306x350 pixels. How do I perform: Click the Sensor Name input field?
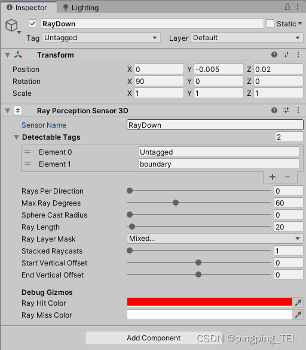click(215, 125)
